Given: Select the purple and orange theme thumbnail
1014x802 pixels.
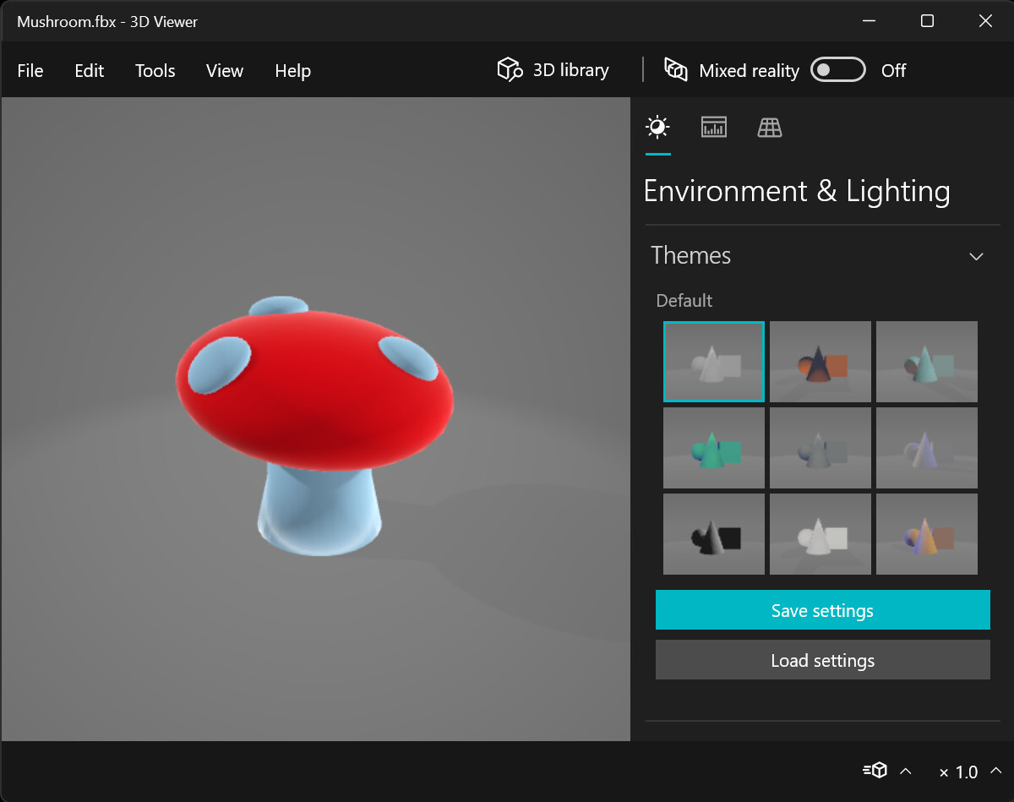Looking at the screenshot, I should (927, 534).
